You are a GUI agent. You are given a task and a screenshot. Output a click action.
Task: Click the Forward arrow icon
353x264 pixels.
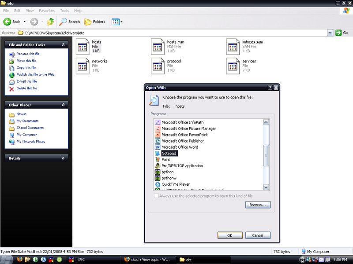coord(34,22)
